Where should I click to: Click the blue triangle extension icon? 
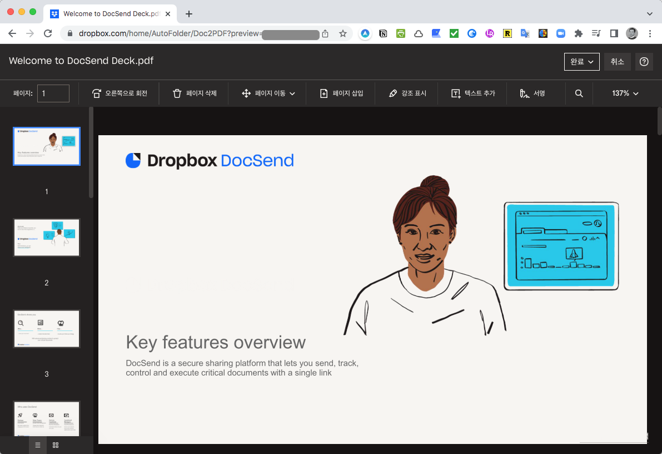[x=365, y=33]
